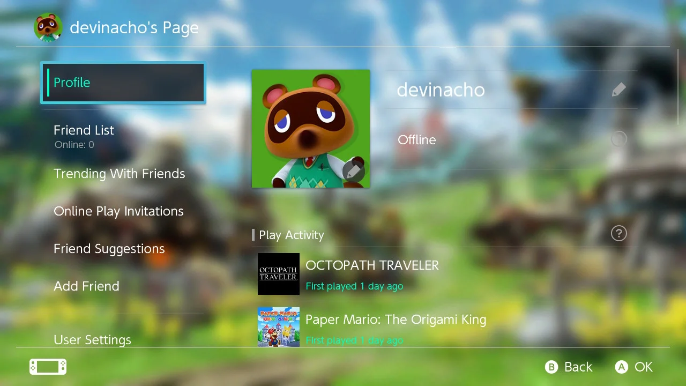The image size is (686, 386).
Task: Click 'First played 1 day ago' under OCTOPATH TRAVELER
Action: [x=354, y=286]
